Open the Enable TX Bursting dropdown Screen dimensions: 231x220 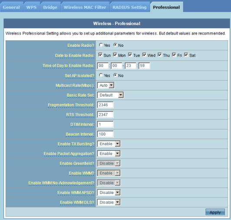(109, 144)
